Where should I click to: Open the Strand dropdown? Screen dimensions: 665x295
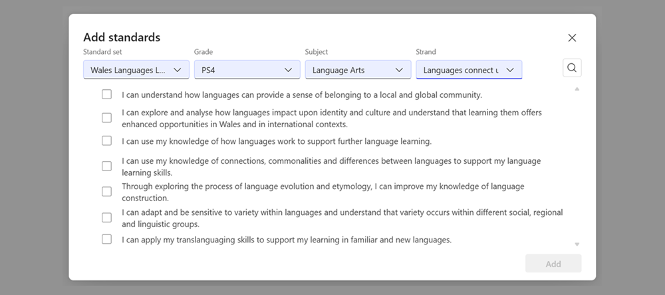coord(469,70)
